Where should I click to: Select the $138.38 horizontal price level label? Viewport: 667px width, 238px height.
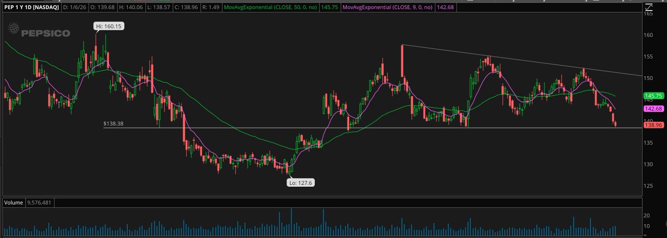tap(114, 123)
